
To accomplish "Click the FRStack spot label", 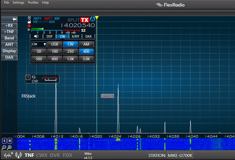I will [29, 96].
